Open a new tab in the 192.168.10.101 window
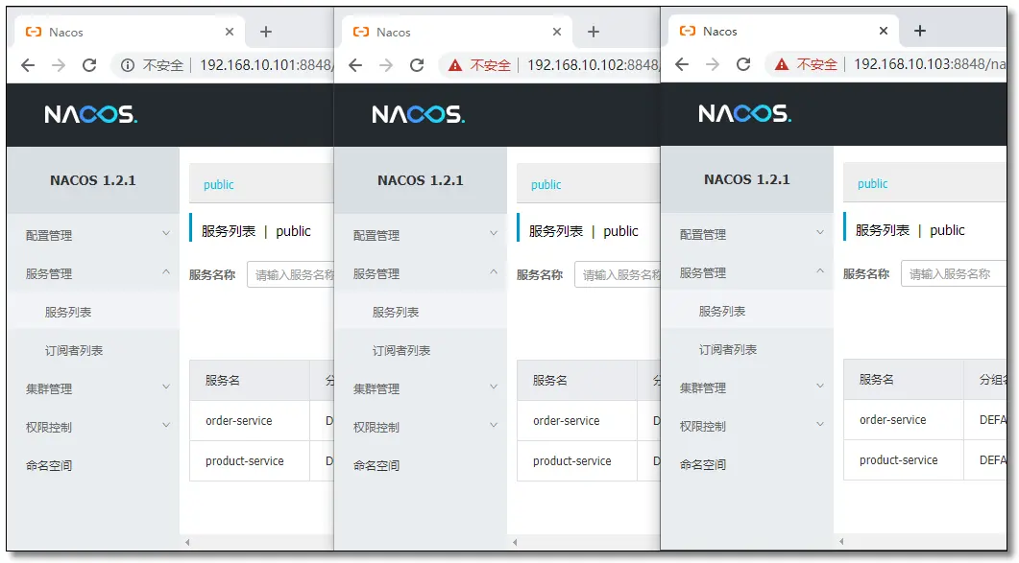The height and width of the screenshot is (563, 1019). (x=266, y=32)
